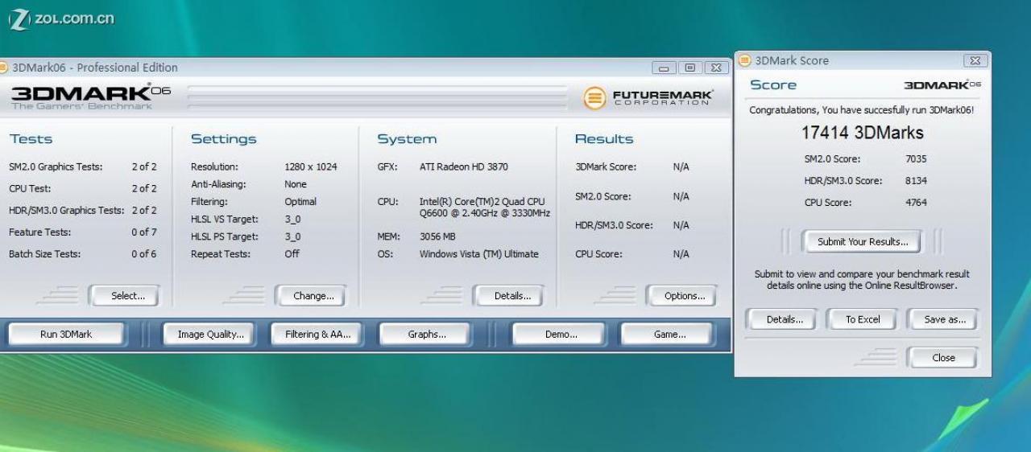Viewport: 1031px width, 452px height.
Task: Open Graphs... tool
Action: click(x=426, y=335)
